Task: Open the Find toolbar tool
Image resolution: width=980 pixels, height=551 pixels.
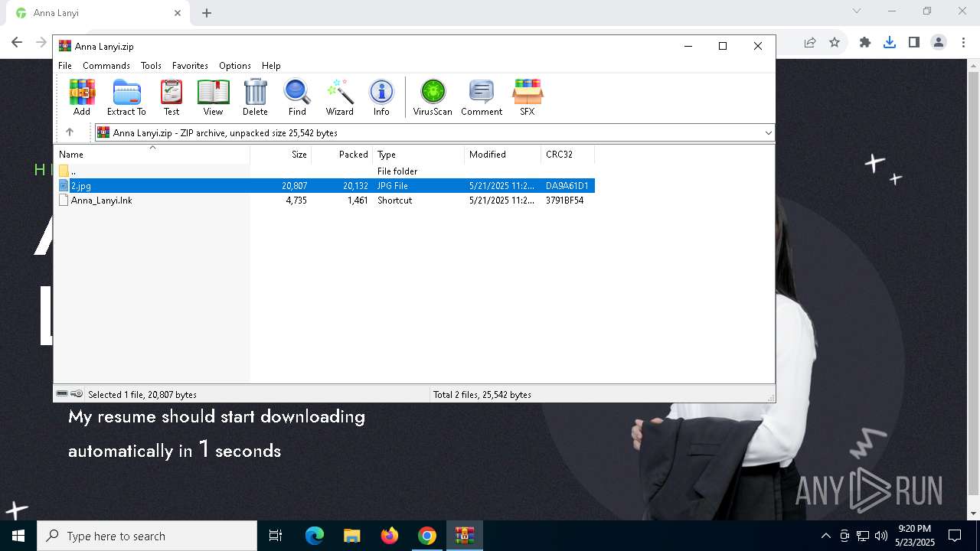Action: [x=297, y=97]
